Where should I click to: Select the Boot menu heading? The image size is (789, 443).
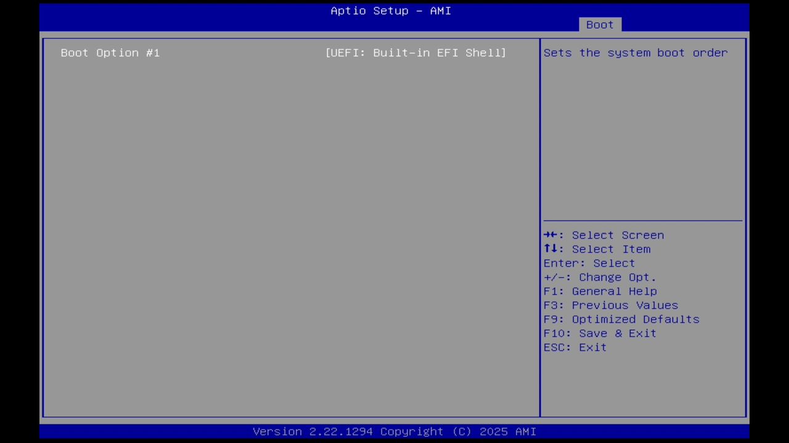coord(599,25)
